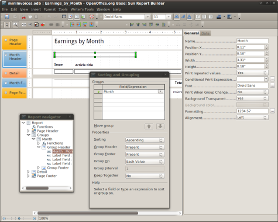278x222 pixels.
Task: Toggle Underline formatting
Action: (x=189, y=17)
